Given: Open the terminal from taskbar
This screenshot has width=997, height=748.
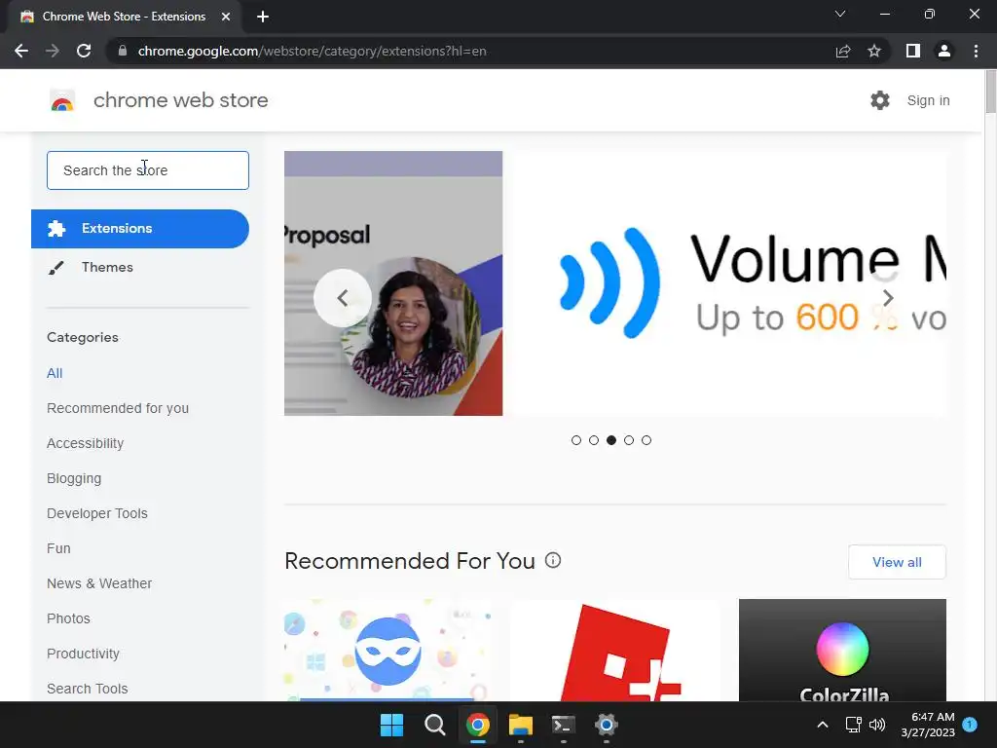Looking at the screenshot, I should [x=564, y=725].
